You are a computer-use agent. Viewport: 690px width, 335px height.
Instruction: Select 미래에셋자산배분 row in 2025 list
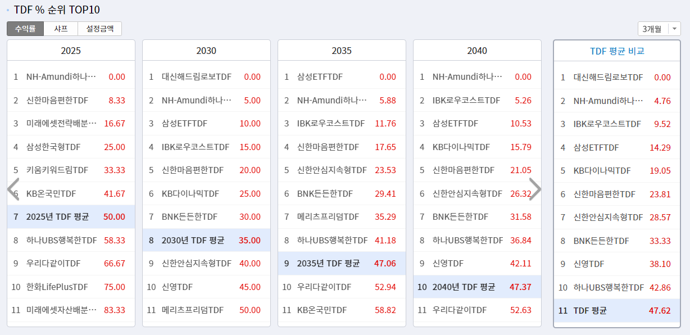tap(71, 310)
